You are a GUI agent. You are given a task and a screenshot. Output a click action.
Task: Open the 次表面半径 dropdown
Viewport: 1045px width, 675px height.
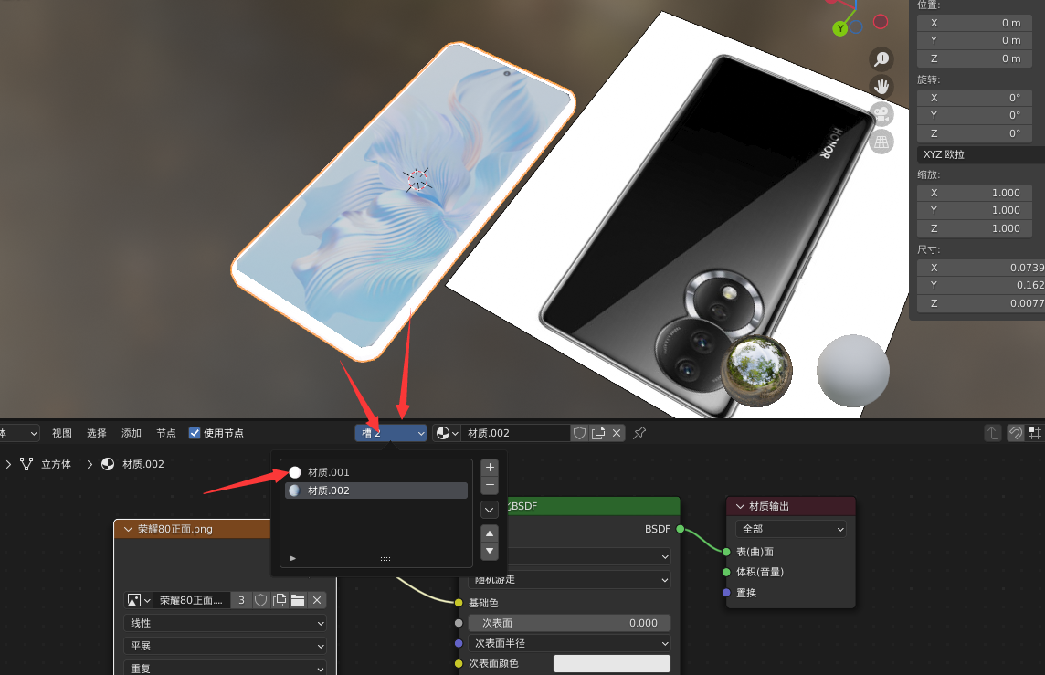(570, 643)
